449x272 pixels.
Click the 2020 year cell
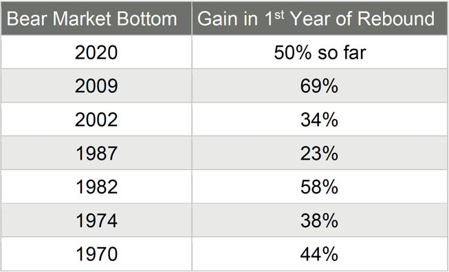(96, 52)
